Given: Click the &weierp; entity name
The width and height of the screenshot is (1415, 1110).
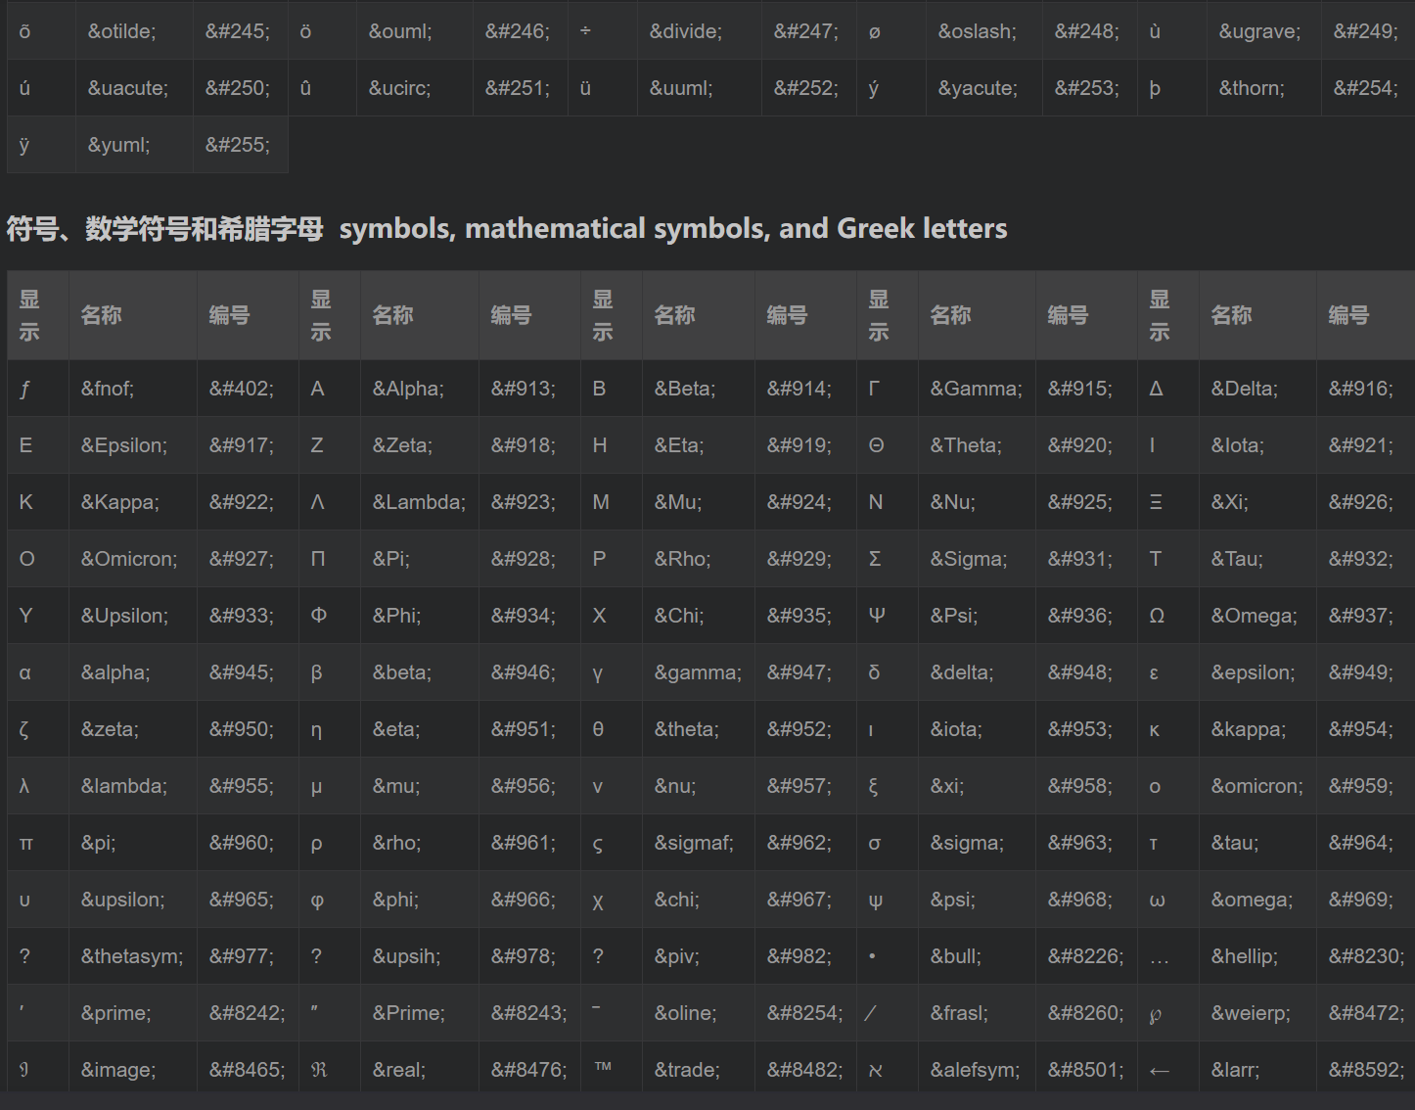Looking at the screenshot, I should [1251, 1013].
